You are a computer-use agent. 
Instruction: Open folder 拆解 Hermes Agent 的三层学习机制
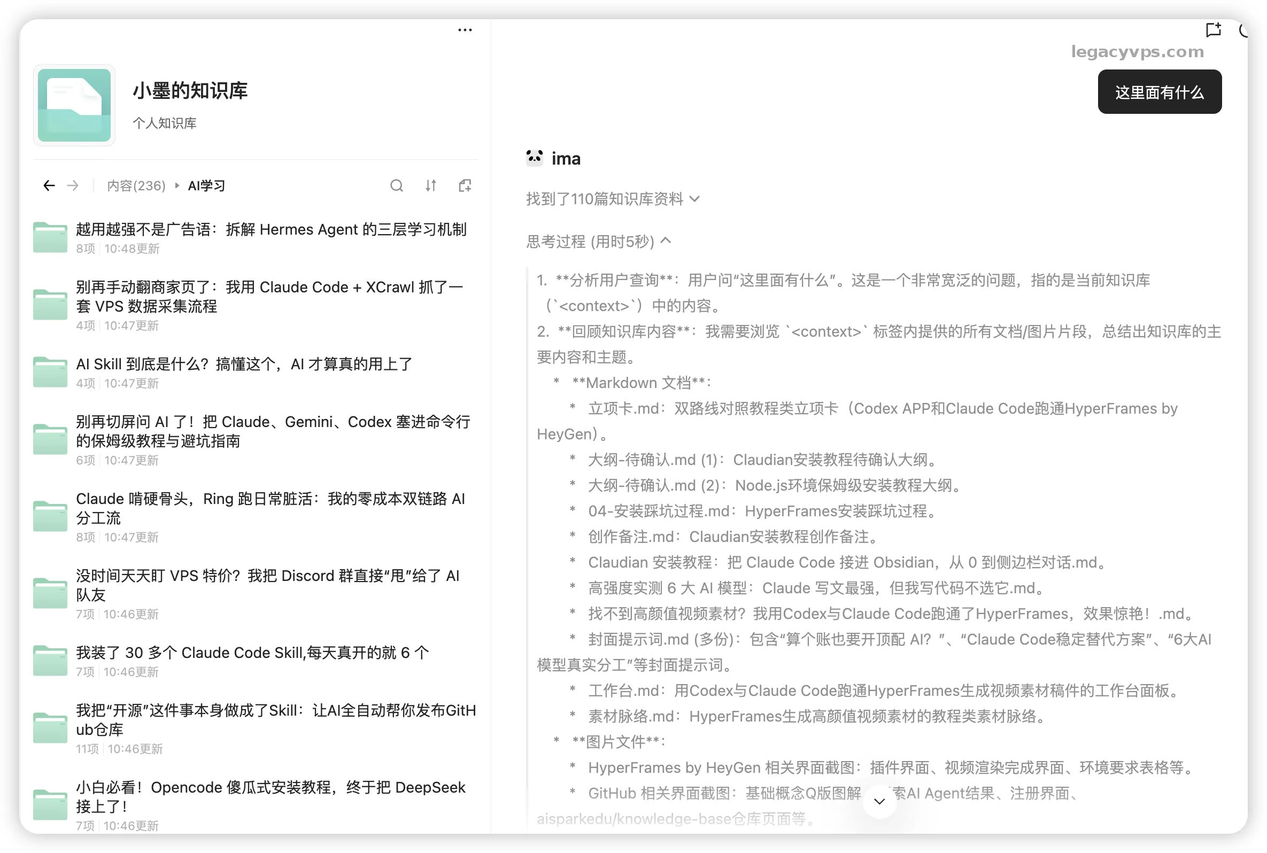[255, 238]
